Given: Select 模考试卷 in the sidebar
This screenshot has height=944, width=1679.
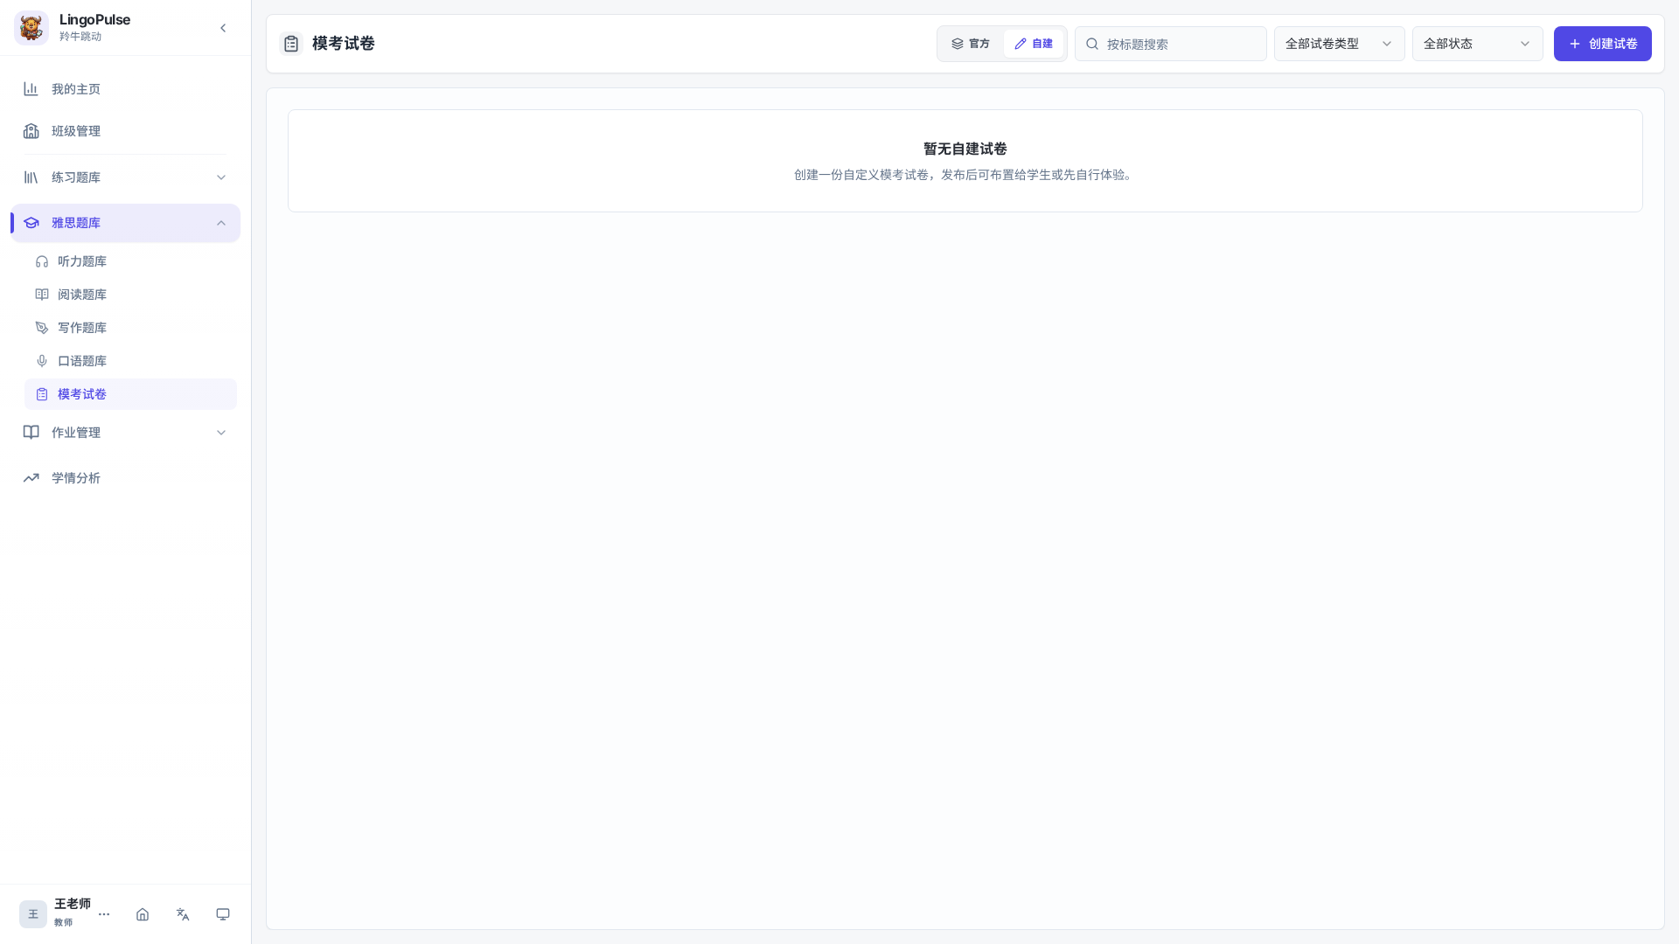Looking at the screenshot, I should tap(130, 394).
